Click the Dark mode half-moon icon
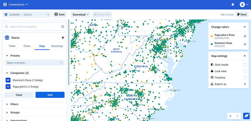Viewport: 251px width, 121px height. pos(212,65)
